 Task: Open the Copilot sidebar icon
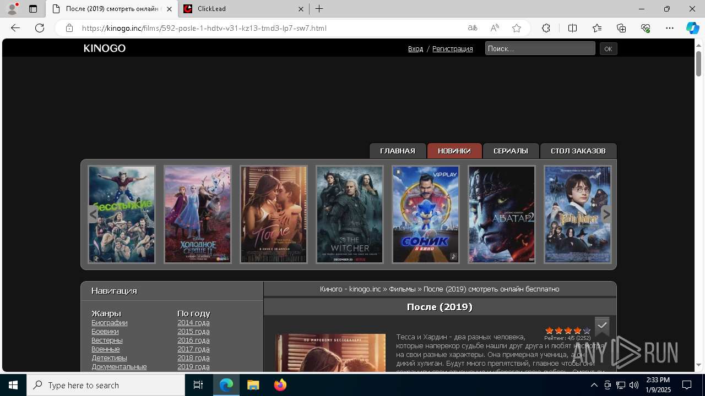tap(692, 28)
